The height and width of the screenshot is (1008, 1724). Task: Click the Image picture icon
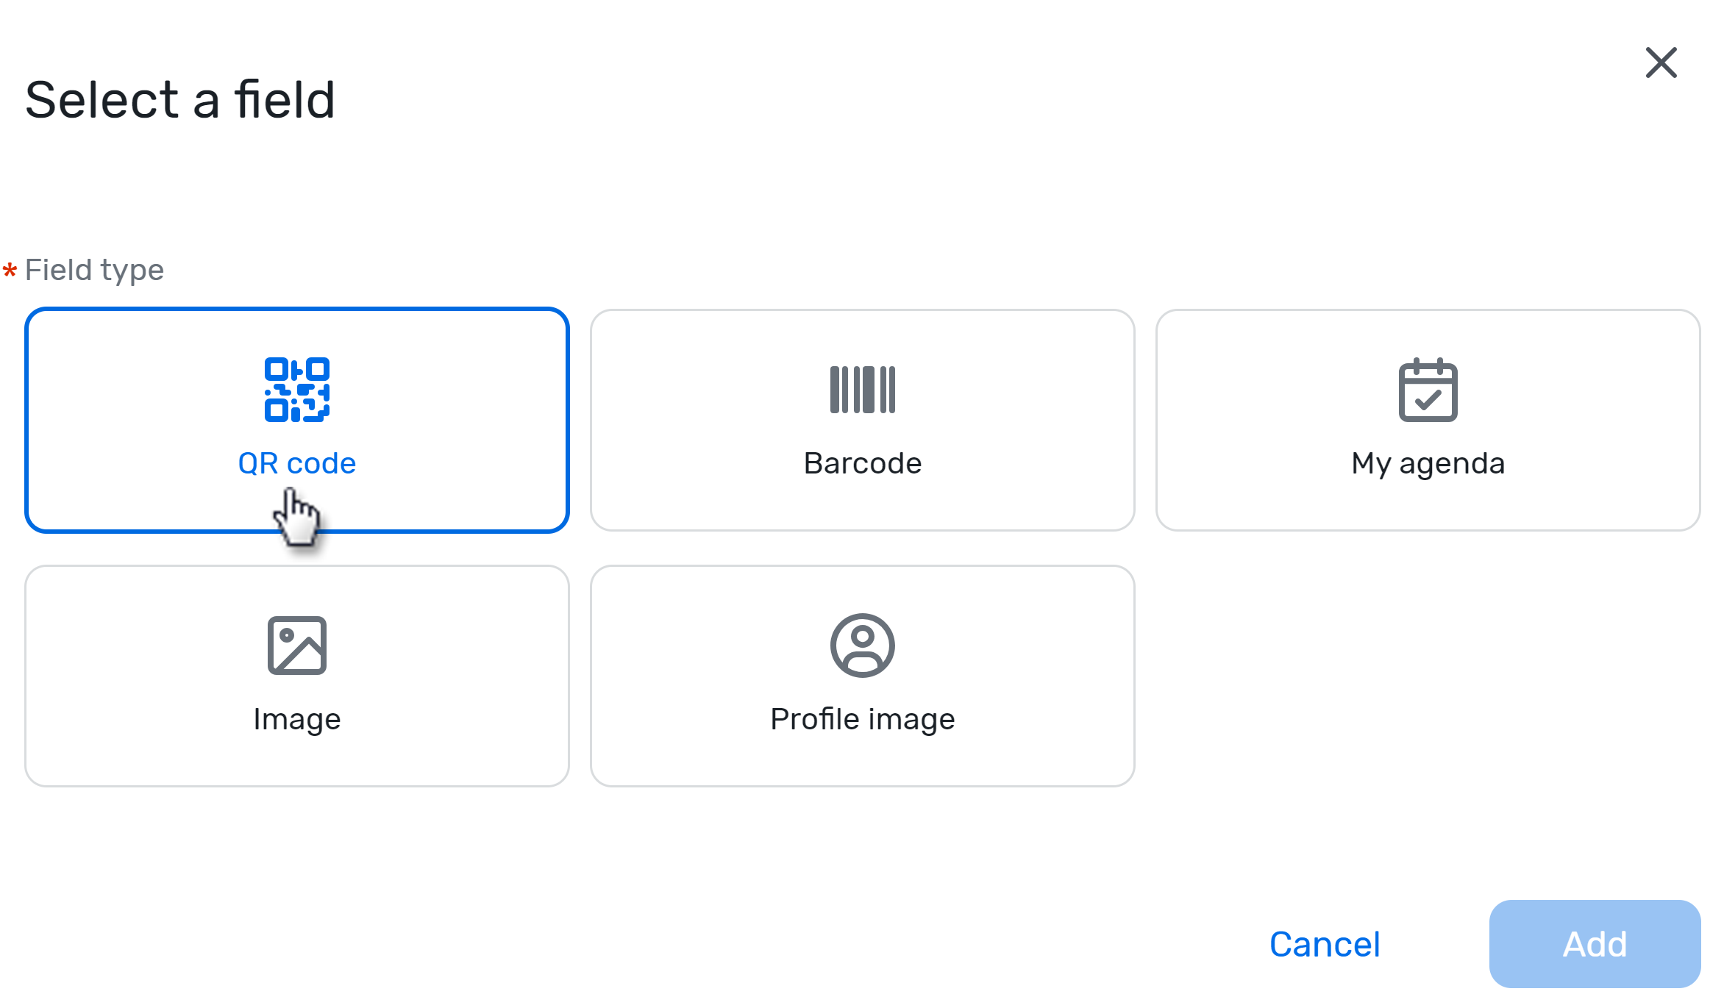tap(296, 646)
